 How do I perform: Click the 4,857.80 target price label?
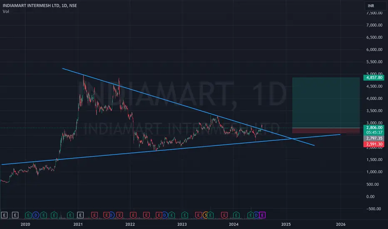[374, 77]
